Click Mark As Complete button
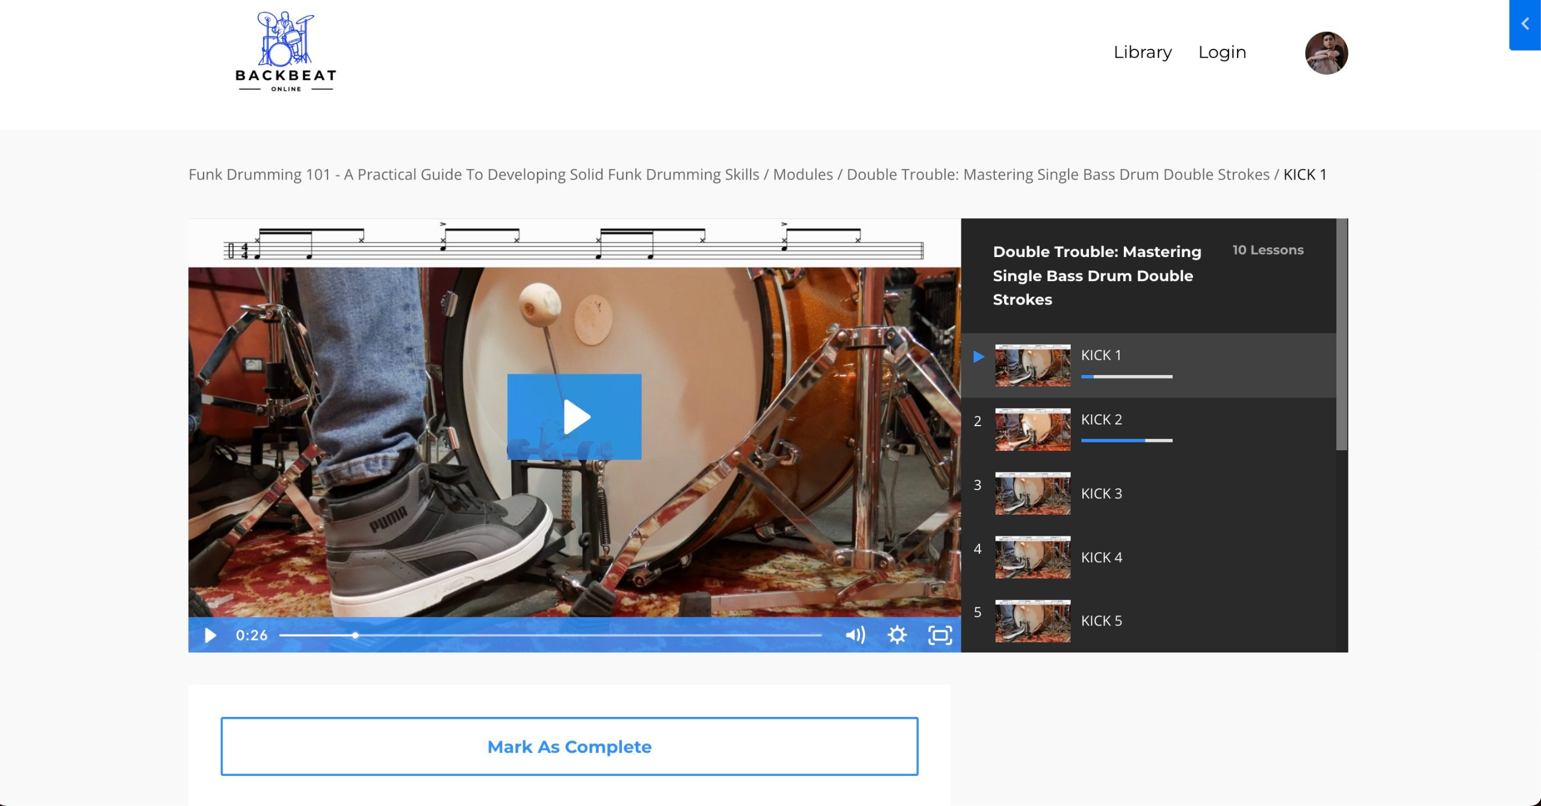The height and width of the screenshot is (806, 1541). click(569, 746)
